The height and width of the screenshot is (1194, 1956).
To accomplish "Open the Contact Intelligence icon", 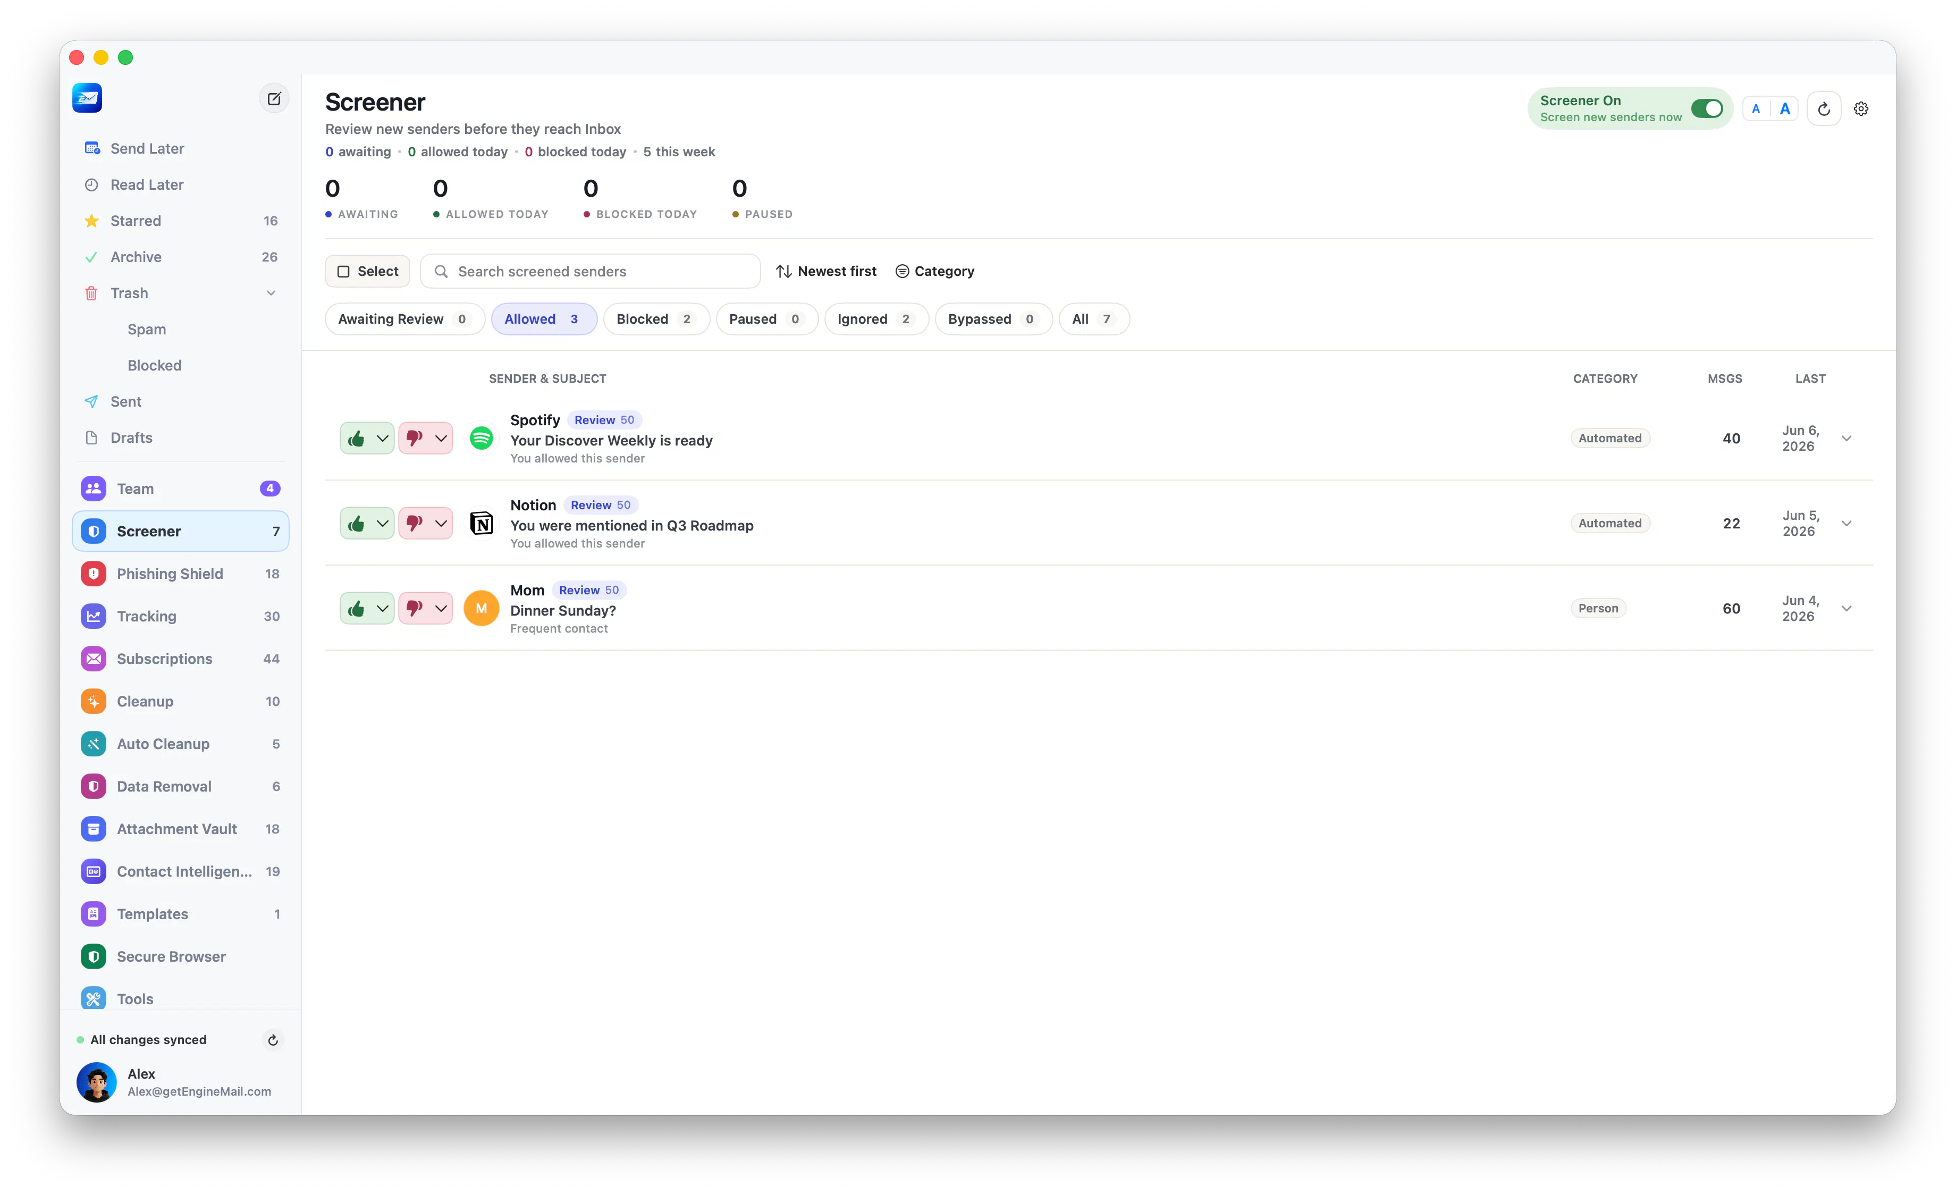I will [x=94, y=871].
